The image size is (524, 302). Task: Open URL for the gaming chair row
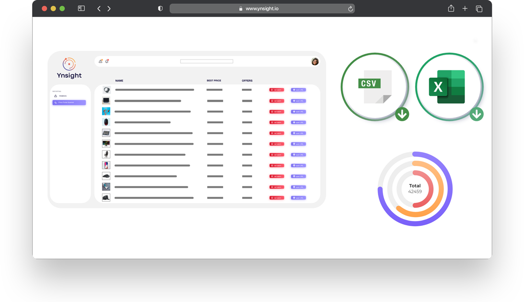click(298, 155)
